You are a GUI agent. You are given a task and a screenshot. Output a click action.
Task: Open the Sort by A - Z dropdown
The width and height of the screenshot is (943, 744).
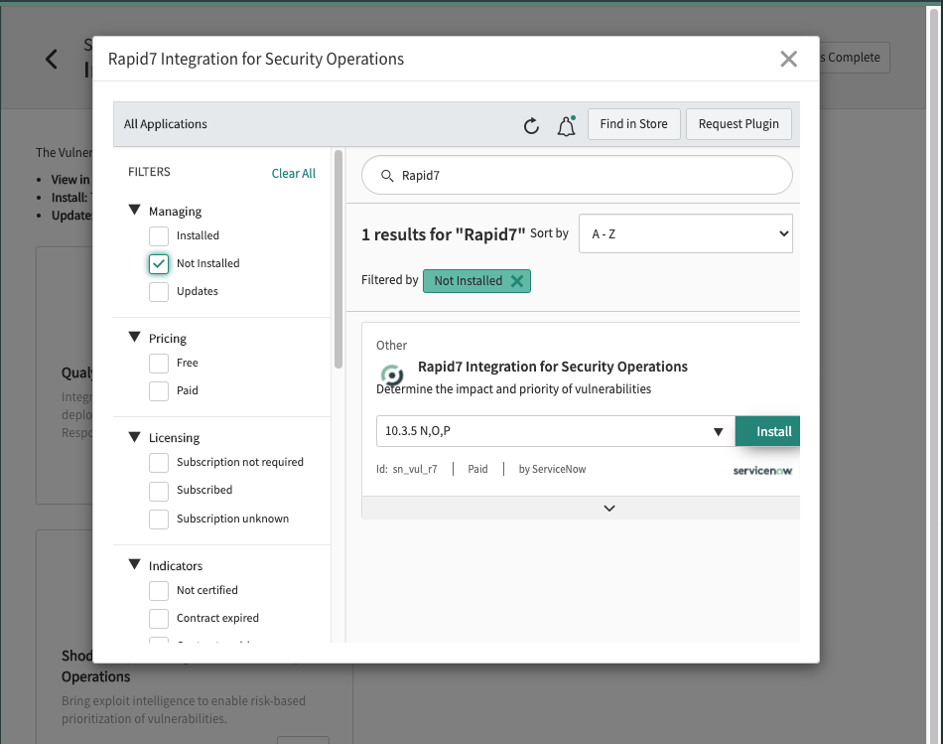(x=686, y=233)
